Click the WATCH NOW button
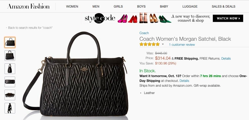 [228, 18]
